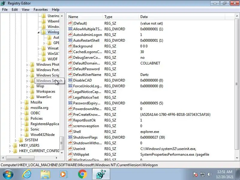Sort values by the Type column header
240x180 pixels.
121,17
